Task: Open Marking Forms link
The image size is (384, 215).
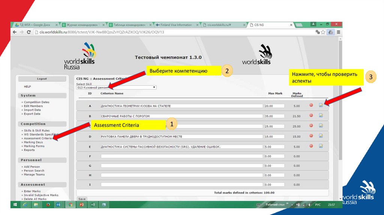Action: coord(34,146)
